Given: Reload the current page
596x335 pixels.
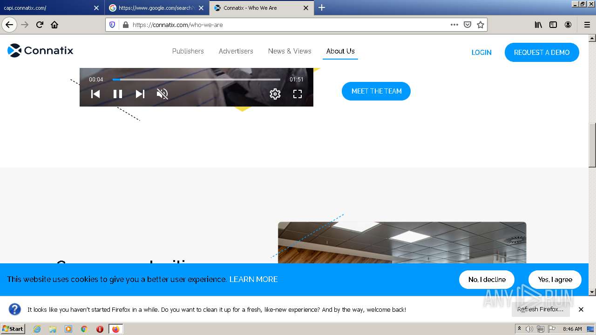Looking at the screenshot, I should [x=40, y=25].
